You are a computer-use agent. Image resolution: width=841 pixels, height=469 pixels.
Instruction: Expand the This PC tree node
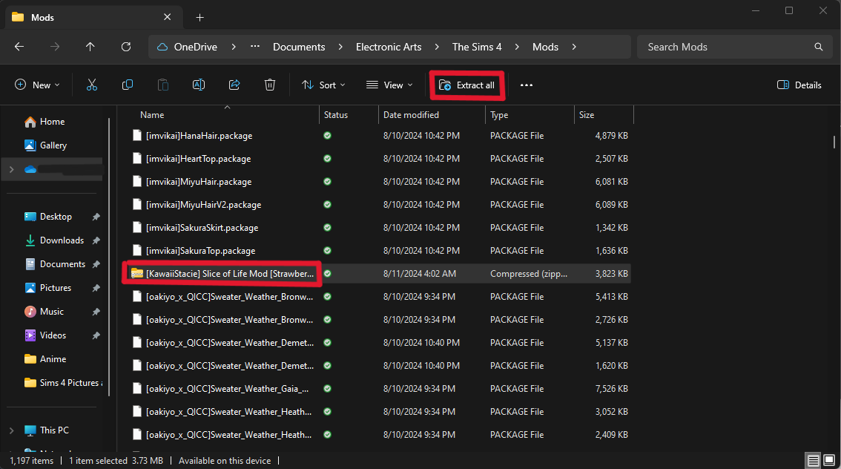[11, 430]
